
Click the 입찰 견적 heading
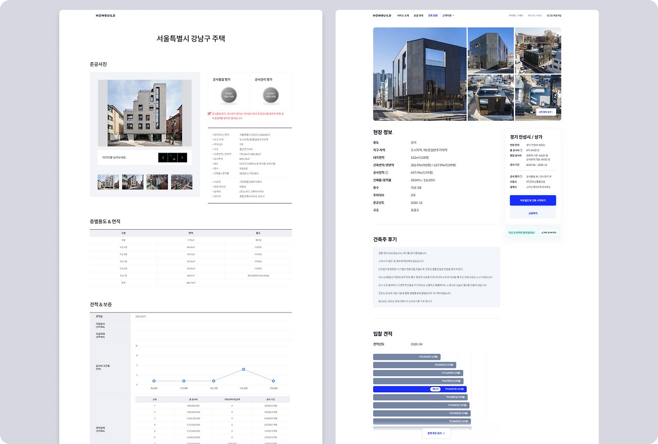(383, 334)
